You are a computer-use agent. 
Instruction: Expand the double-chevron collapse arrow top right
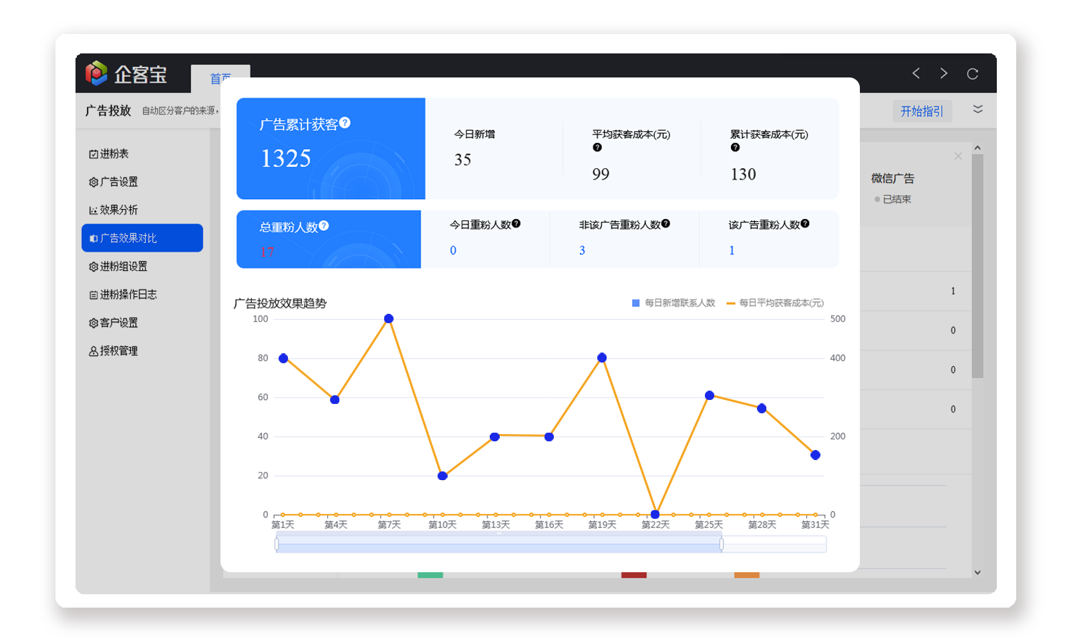[x=977, y=110]
